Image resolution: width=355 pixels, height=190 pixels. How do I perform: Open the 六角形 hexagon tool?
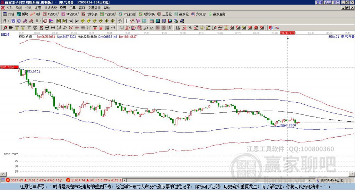[199, 14]
